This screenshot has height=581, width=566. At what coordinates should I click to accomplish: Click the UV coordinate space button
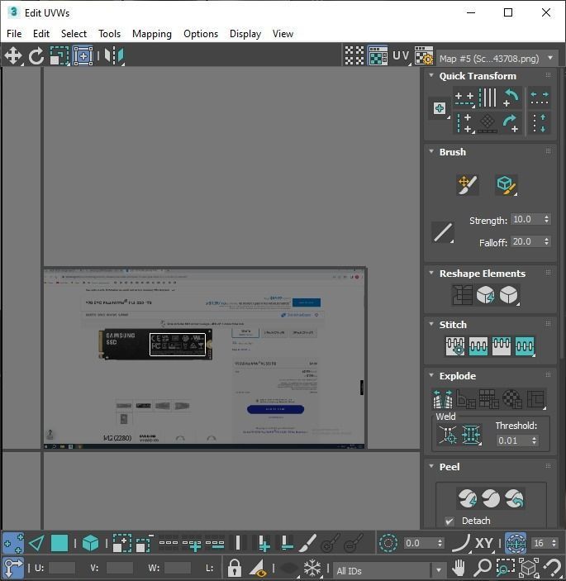pos(402,56)
